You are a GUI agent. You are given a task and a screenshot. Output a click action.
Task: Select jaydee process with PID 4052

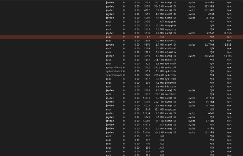121,14
